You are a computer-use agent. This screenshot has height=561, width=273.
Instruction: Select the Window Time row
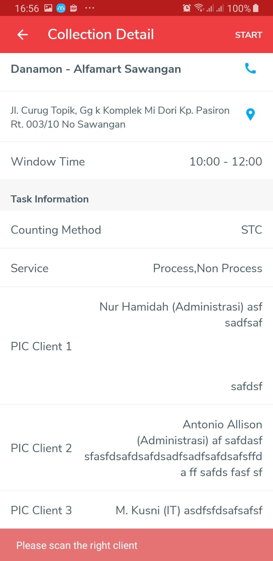point(136,161)
